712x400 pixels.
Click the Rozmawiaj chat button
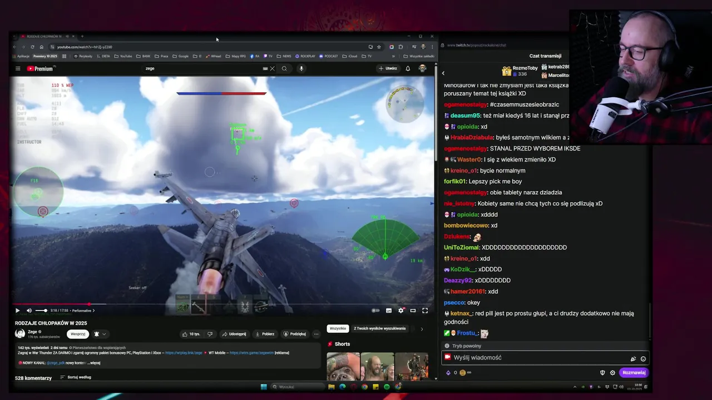[x=634, y=373]
